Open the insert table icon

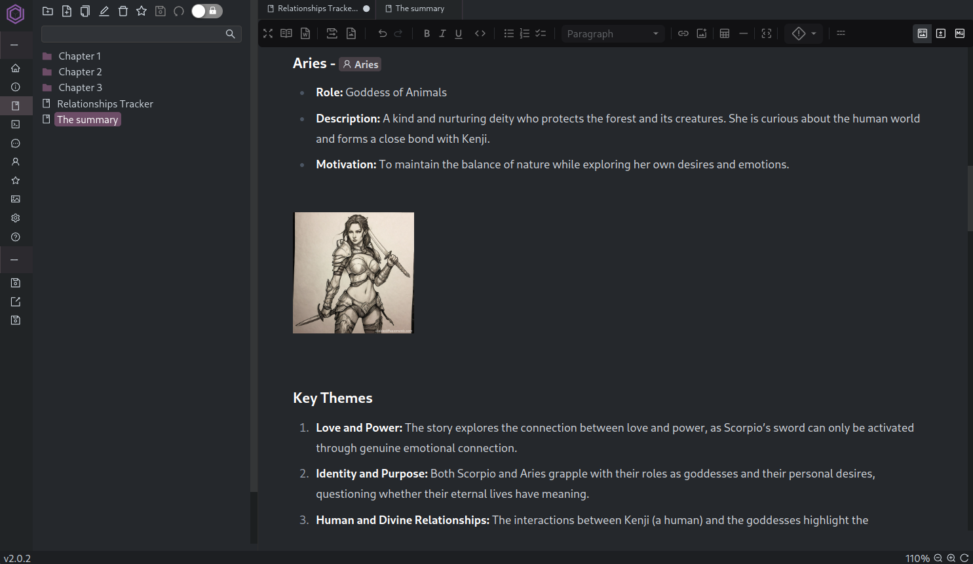(724, 33)
